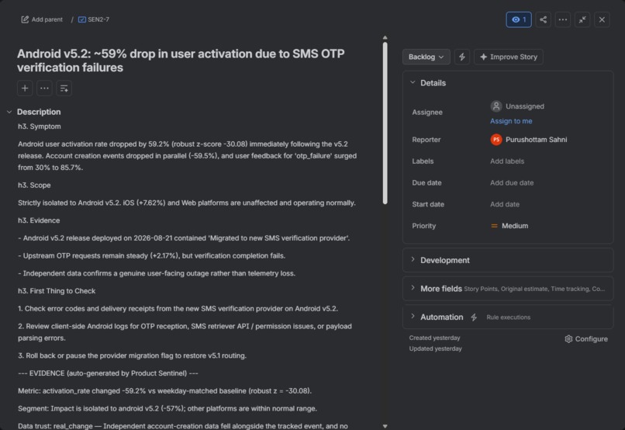Click the add list item icon below title
Image resolution: width=625 pixels, height=430 pixels.
[64, 88]
